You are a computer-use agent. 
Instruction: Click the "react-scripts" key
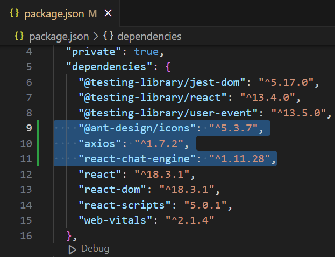click(x=125, y=205)
